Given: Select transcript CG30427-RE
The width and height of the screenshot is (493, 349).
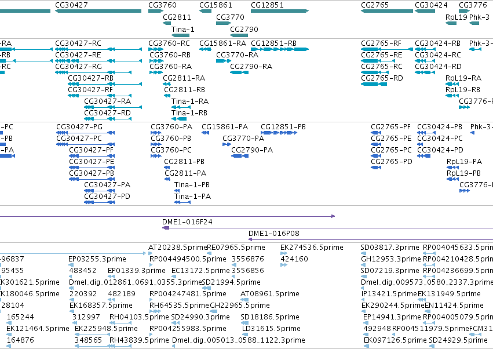Looking at the screenshot, I should point(78,54).
